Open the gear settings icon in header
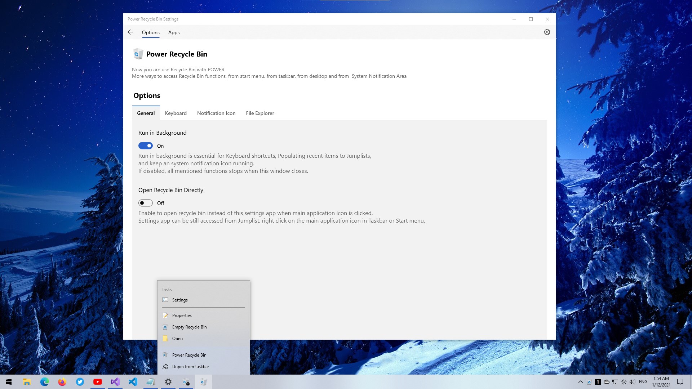The height and width of the screenshot is (389, 692). 547,32
